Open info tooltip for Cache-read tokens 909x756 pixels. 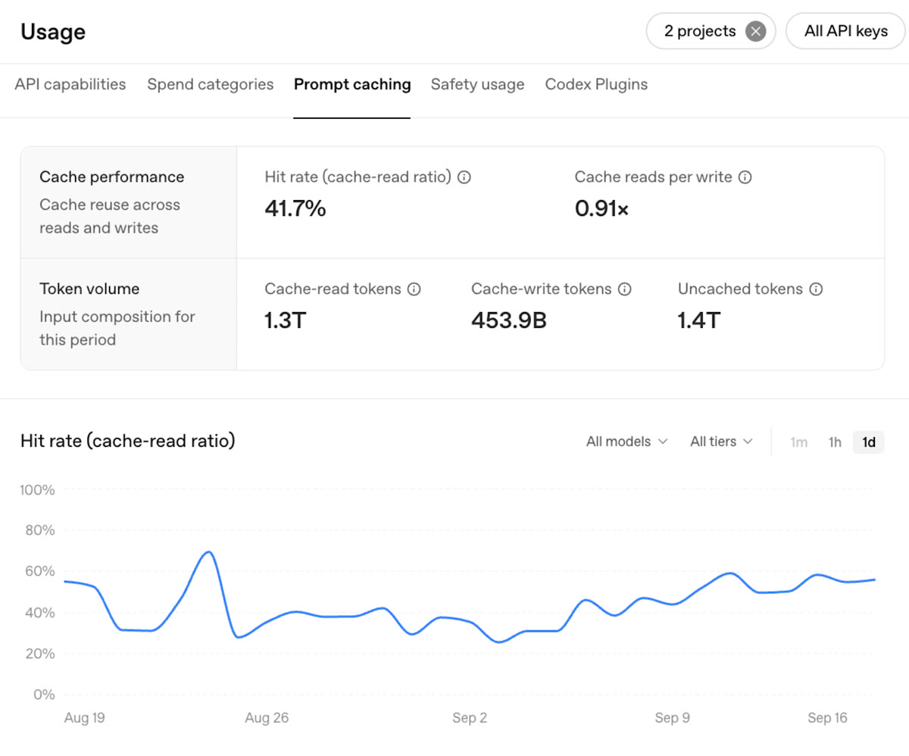pyautogui.click(x=414, y=289)
